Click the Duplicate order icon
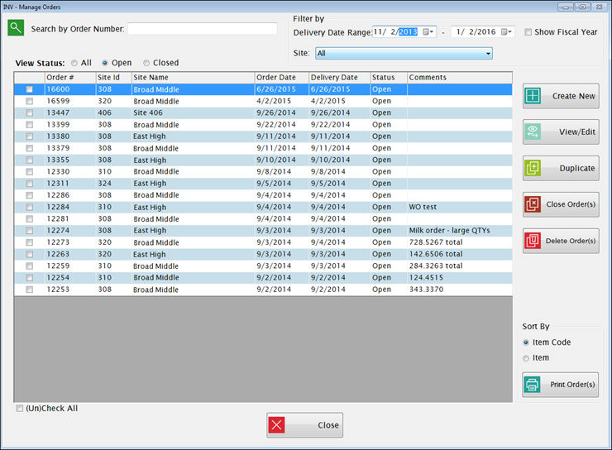Viewport: 612px width, 450px height. pyautogui.click(x=533, y=168)
